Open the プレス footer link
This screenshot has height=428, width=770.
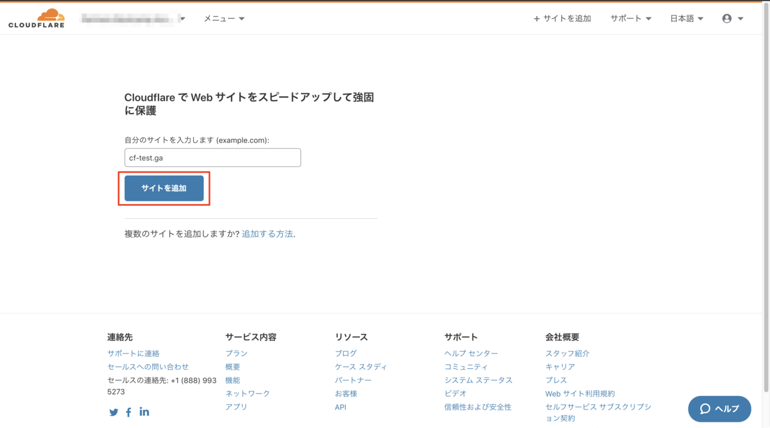point(556,381)
